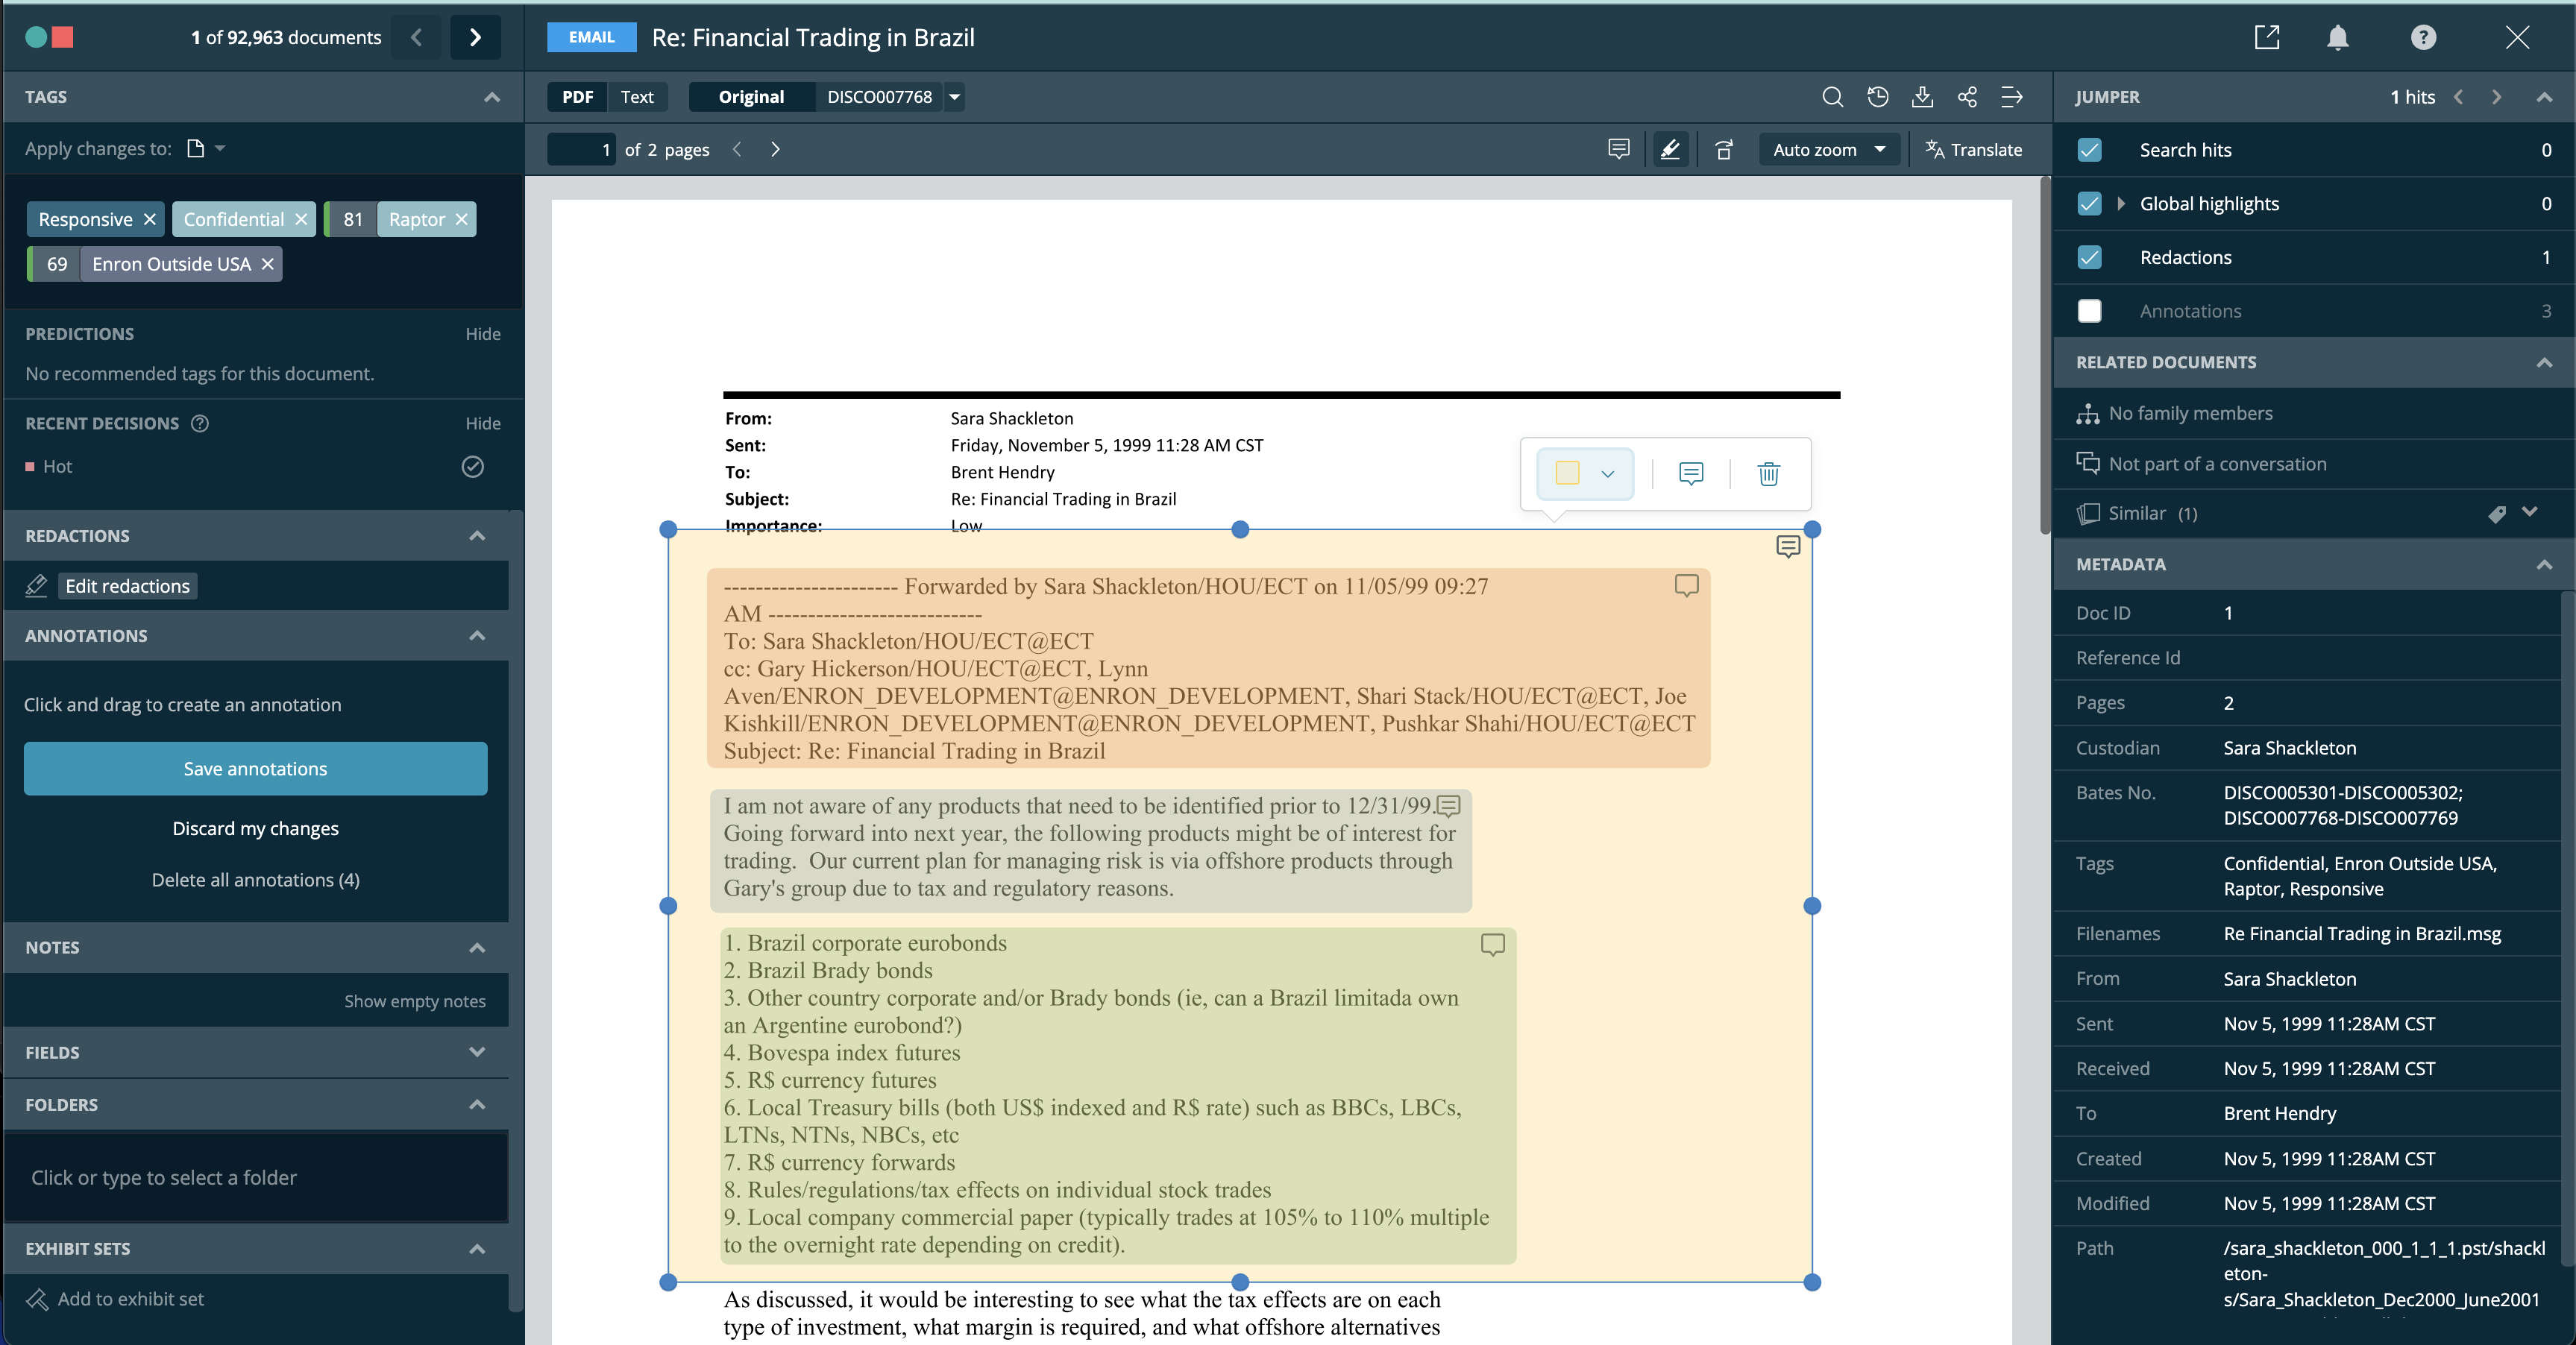The image size is (2576, 1345).
Task: Expand the Fields section
Action: 477,1052
